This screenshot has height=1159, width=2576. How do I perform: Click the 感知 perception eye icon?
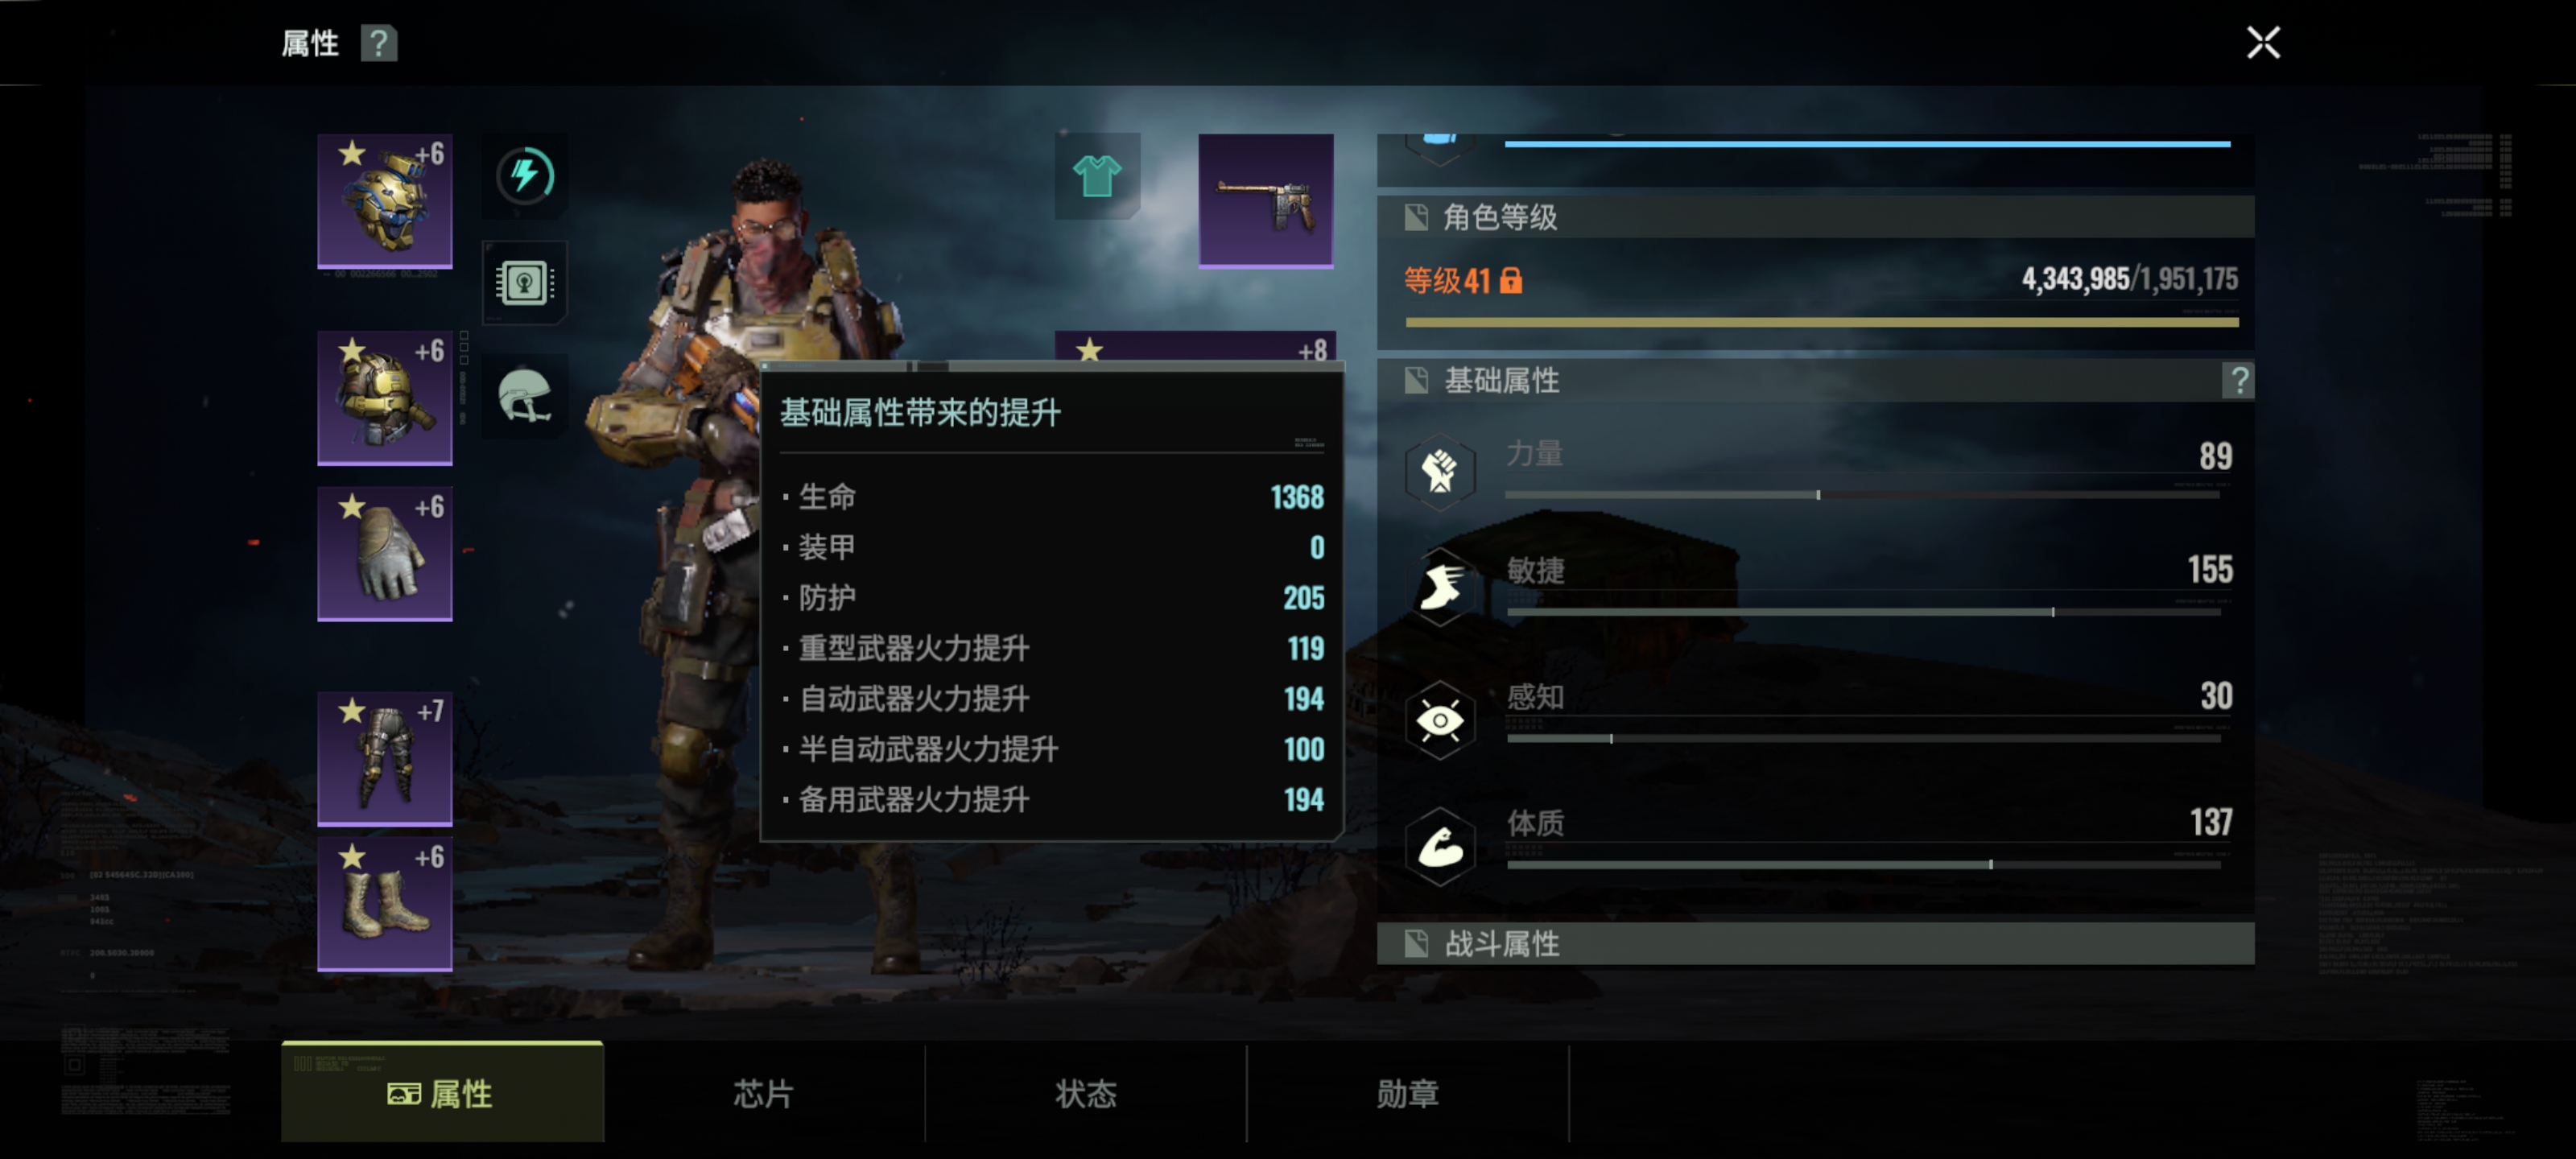(x=1440, y=720)
